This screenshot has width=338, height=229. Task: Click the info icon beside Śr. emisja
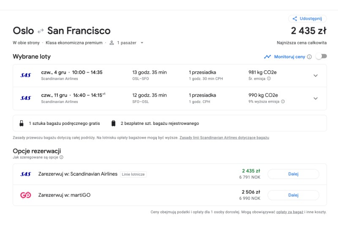pyautogui.click(x=269, y=79)
